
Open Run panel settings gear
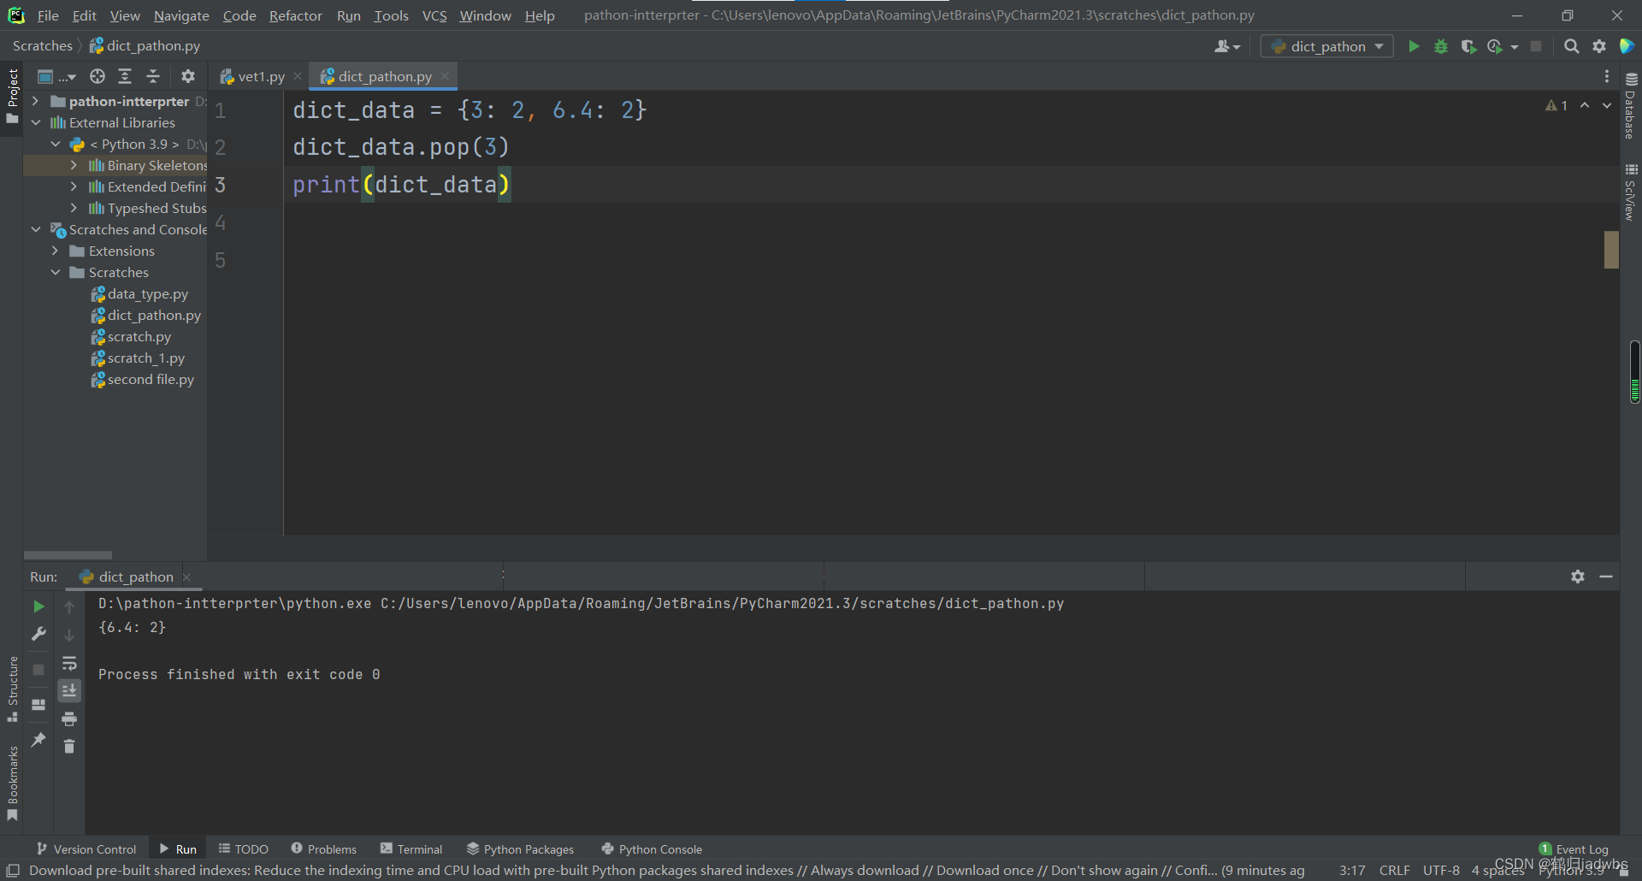1578,576
